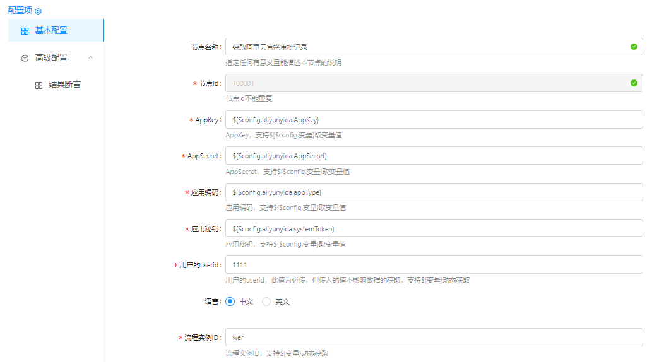
Task: Open the 结果断言 submenu item
Action: 64,85
